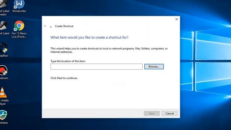Launch the VLC media player desktop icon
The height and width of the screenshot is (130, 231).
tap(3, 96)
